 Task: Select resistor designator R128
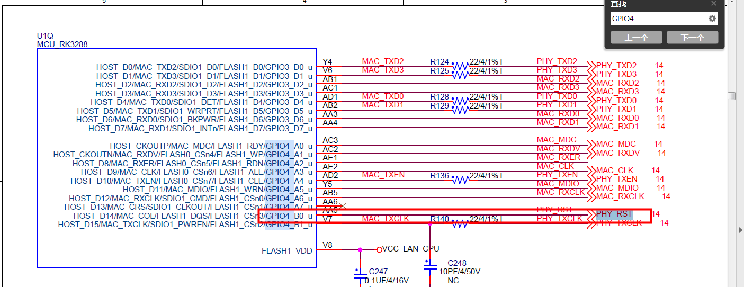click(440, 97)
